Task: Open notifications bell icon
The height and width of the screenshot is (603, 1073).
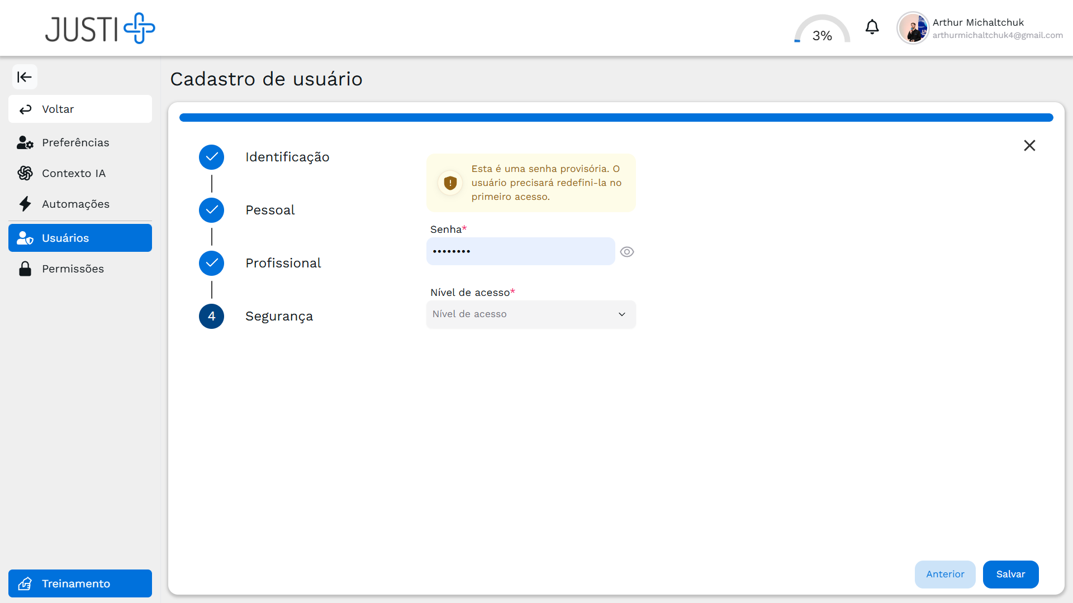Action: tap(872, 27)
